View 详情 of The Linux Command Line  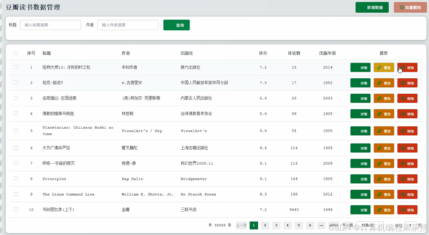(x=360, y=194)
